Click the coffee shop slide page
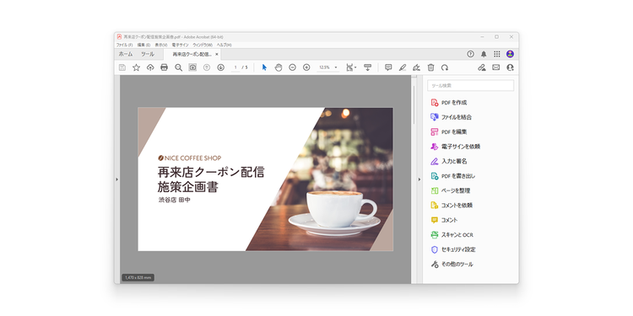The width and height of the screenshot is (633, 316). tap(265, 179)
